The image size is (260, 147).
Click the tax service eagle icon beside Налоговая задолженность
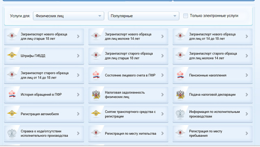point(96,94)
